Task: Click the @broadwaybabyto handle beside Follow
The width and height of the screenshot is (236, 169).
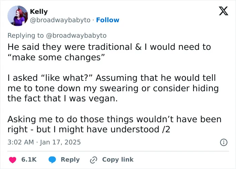Action: pos(60,20)
